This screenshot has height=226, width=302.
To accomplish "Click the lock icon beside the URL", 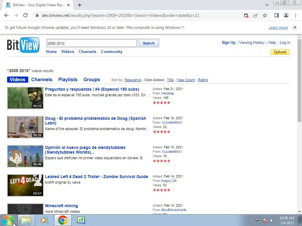I will pos(37,15).
